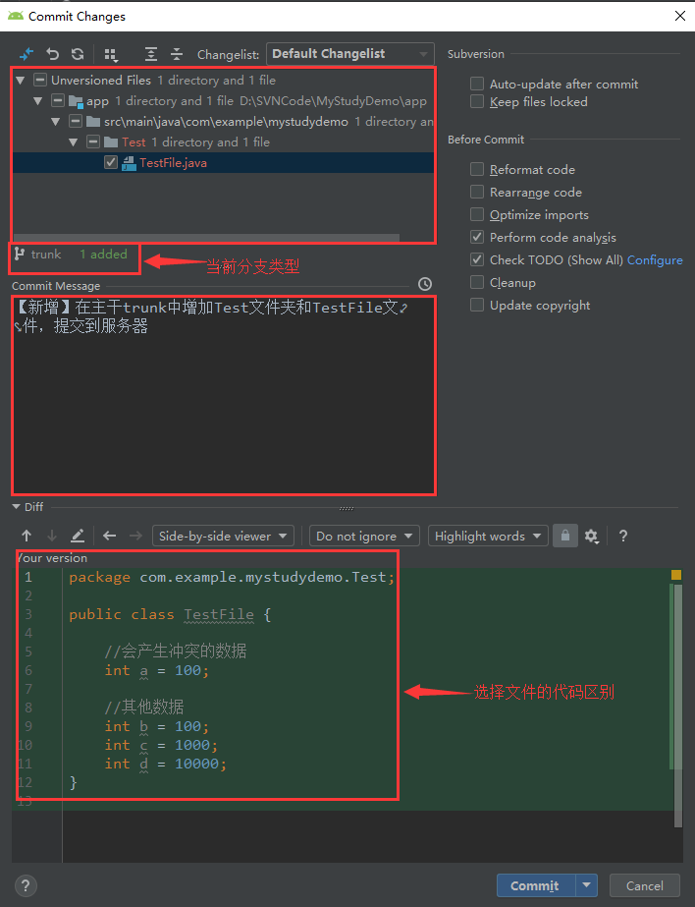The height and width of the screenshot is (907, 695).
Task: Select the Test folder label
Action: (134, 142)
